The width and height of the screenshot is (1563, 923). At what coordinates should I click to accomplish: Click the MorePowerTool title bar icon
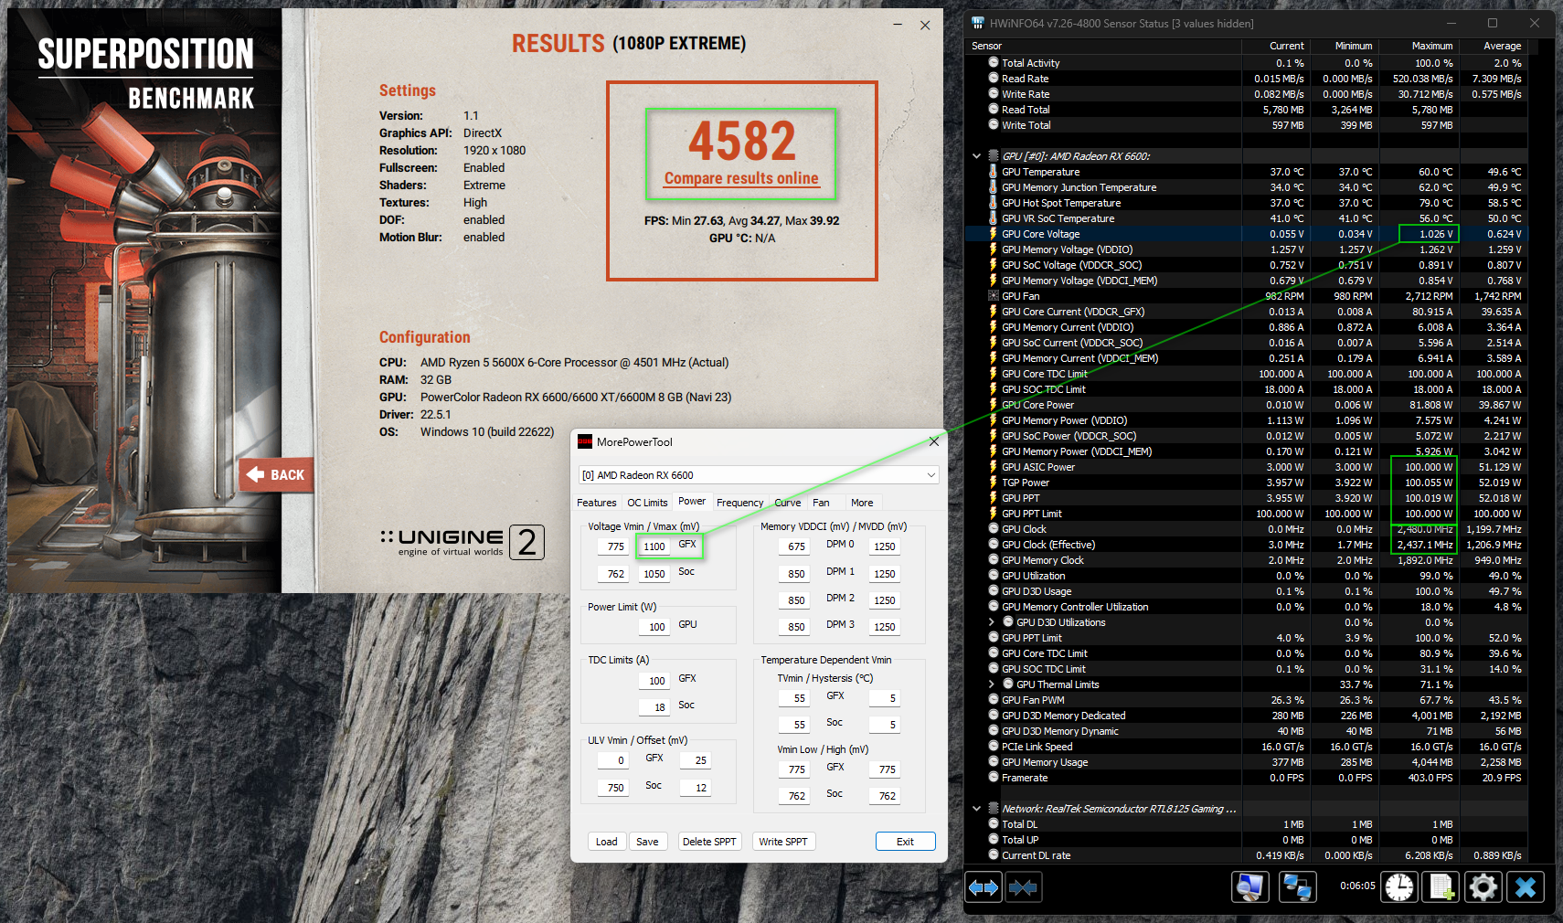585,442
